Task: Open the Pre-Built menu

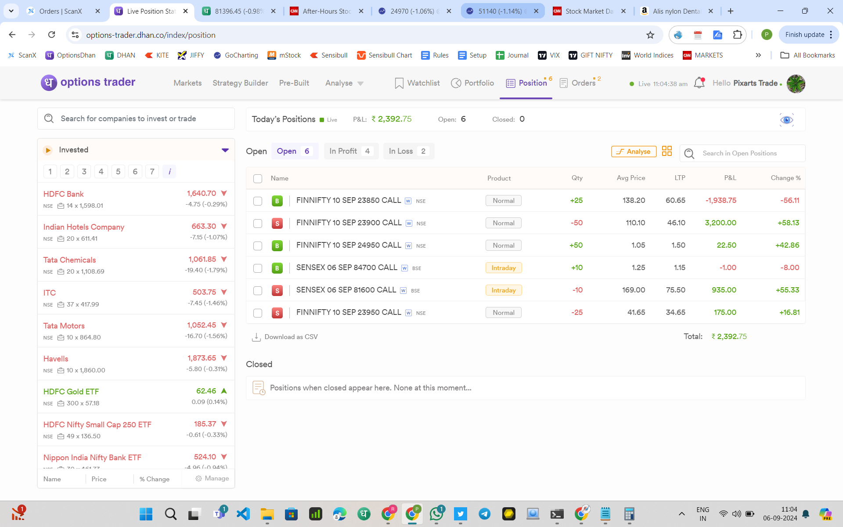Action: tap(294, 83)
